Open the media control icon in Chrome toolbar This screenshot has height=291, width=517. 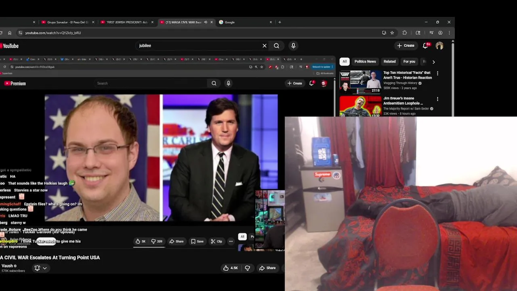(x=431, y=33)
